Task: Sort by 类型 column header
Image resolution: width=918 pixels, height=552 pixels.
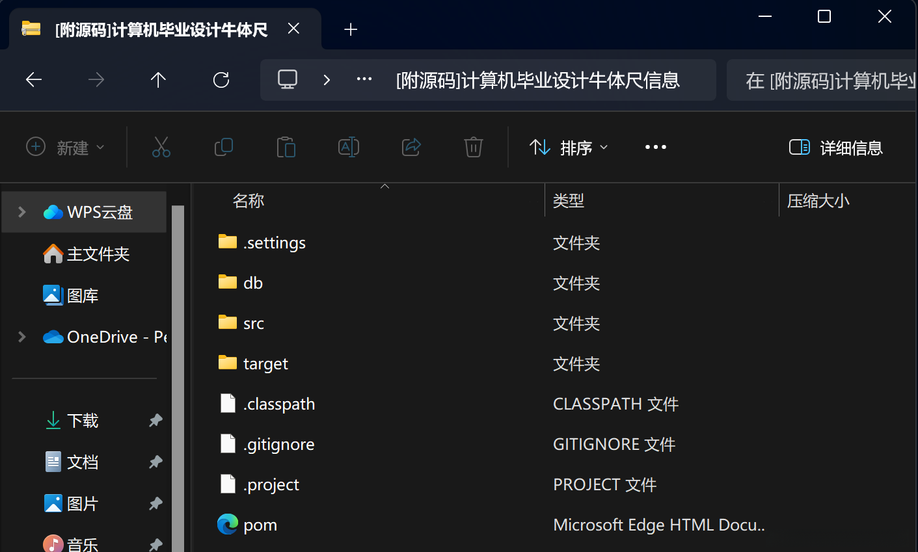Action: coord(569,201)
